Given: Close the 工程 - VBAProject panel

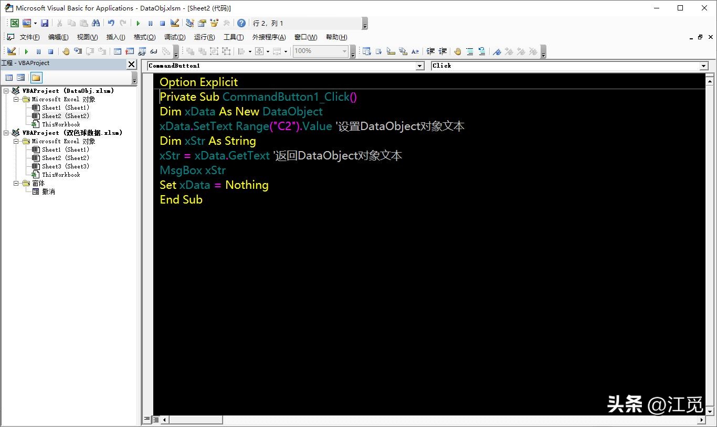Looking at the screenshot, I should [132, 64].
